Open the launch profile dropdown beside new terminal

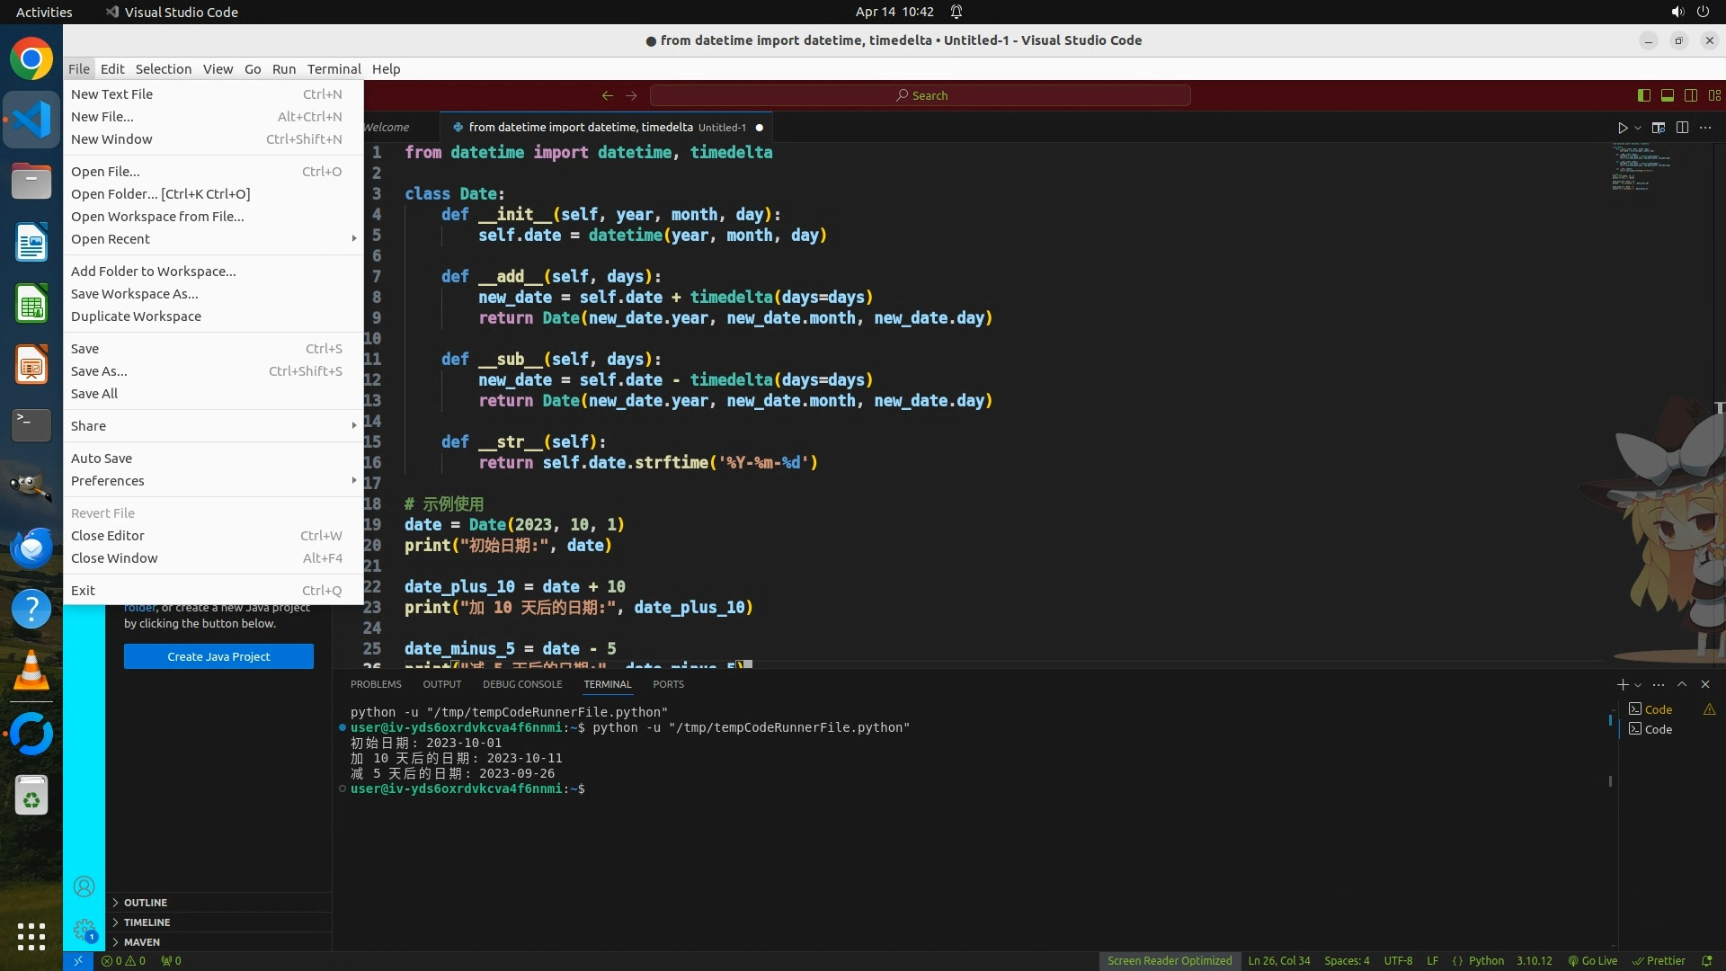(1638, 685)
